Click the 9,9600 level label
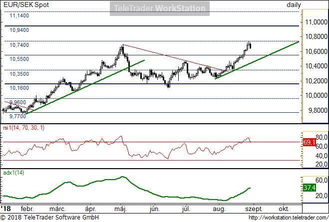Screen dimensions: 329x222 click(17, 102)
